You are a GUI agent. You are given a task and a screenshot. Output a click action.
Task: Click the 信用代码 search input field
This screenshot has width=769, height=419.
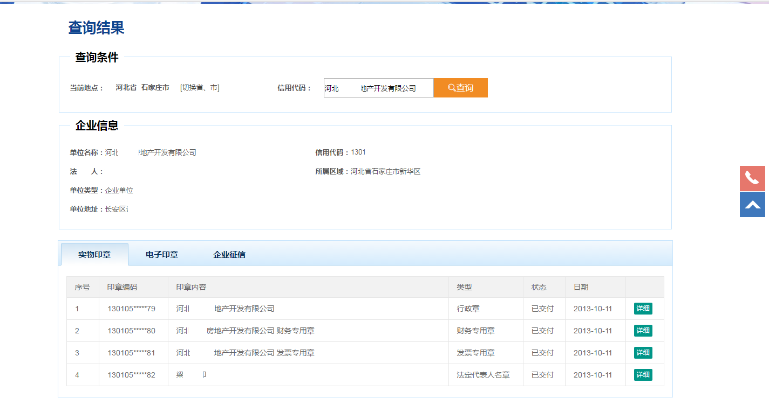pyautogui.click(x=378, y=88)
